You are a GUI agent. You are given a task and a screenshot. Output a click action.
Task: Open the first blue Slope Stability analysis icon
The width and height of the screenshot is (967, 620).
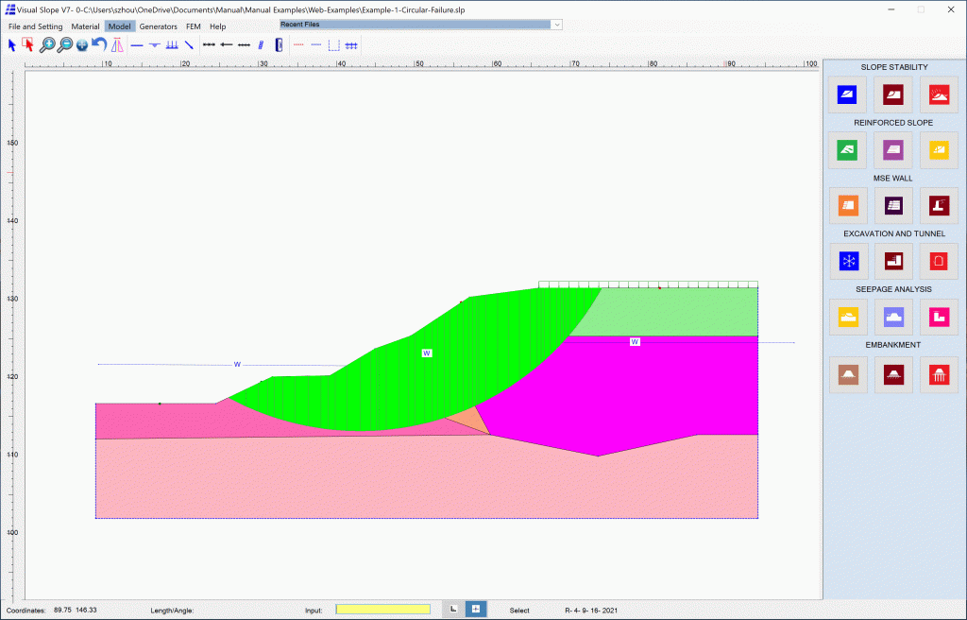point(847,94)
